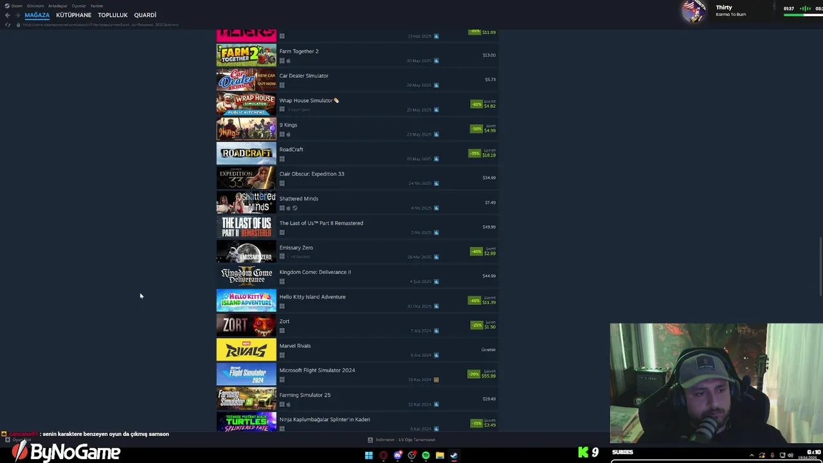Click the Kingdom Come Deliverance thumbnail
This screenshot has width=823, height=463.
click(246, 276)
